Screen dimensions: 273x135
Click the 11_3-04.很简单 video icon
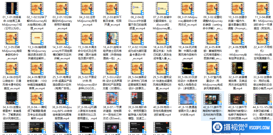(263, 8)
